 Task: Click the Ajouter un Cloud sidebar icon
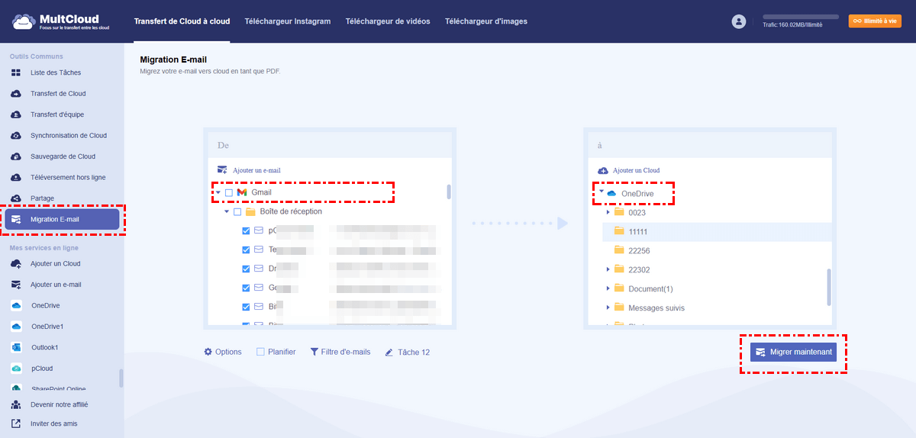[x=16, y=263]
